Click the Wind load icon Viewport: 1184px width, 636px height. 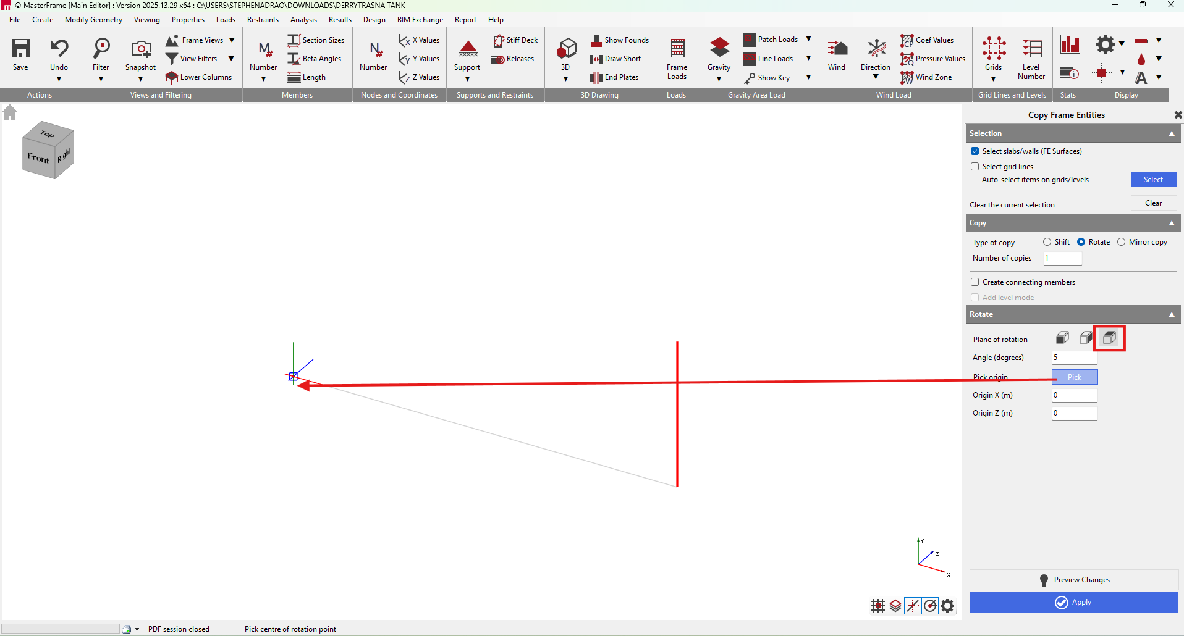coord(837,49)
